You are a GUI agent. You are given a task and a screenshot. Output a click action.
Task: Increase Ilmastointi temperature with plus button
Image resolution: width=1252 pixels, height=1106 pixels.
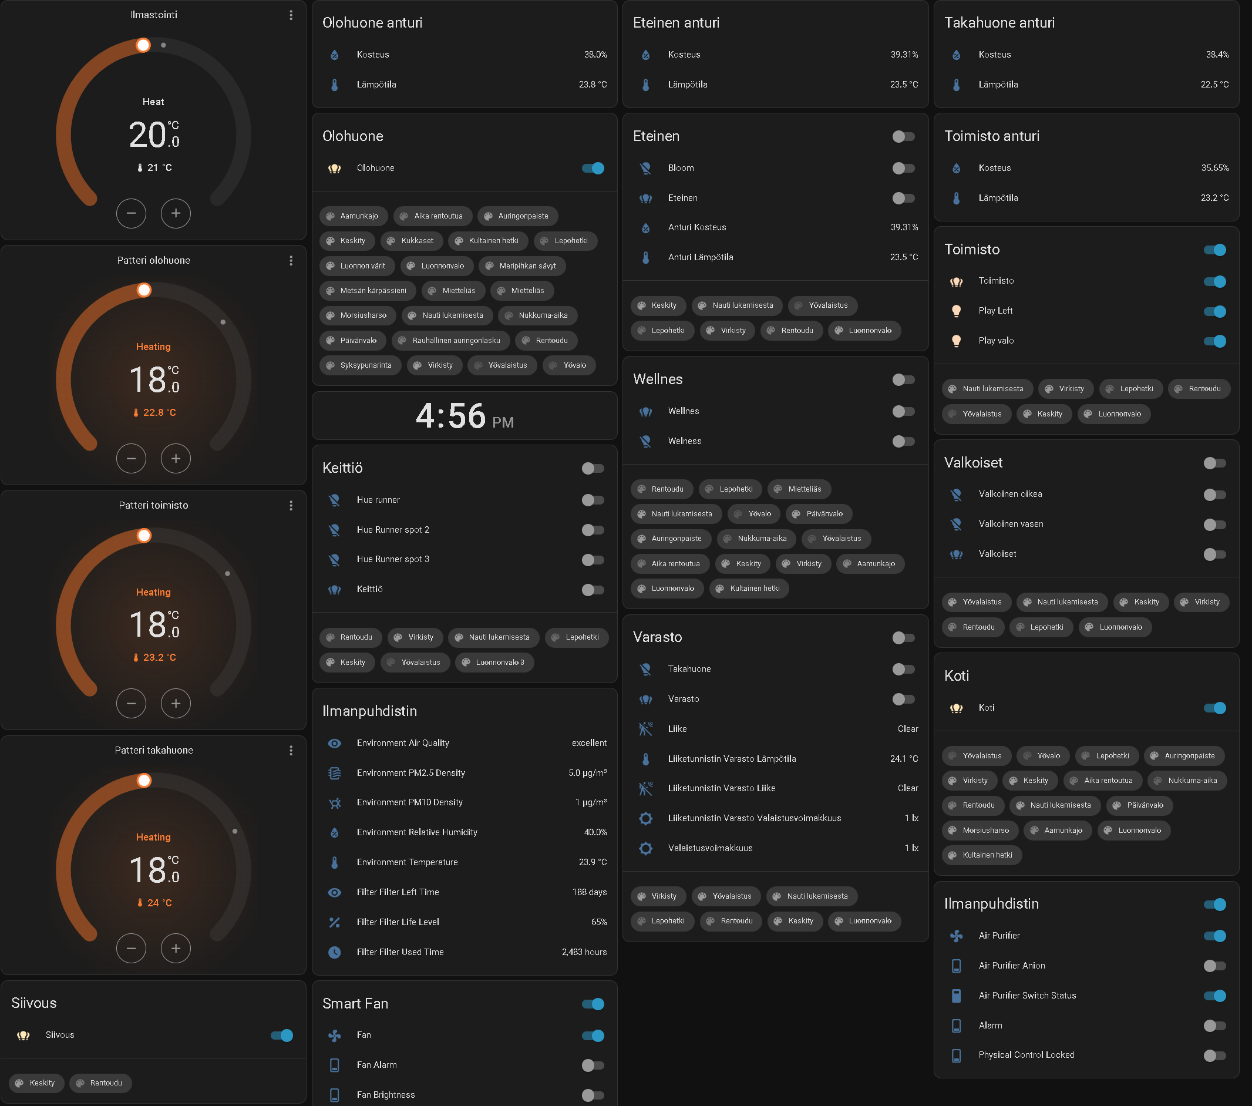click(176, 213)
